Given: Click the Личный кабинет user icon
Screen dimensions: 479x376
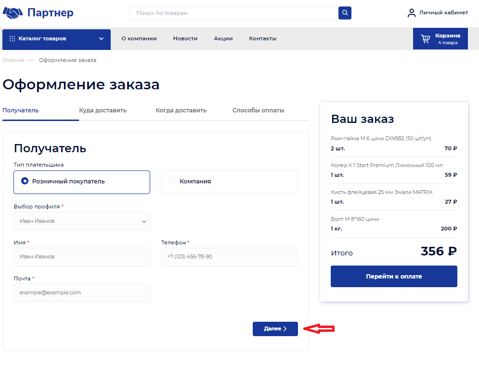Looking at the screenshot, I should coord(412,13).
